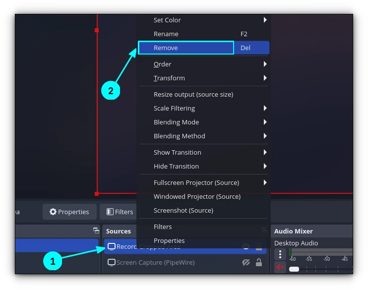
Task: Open Properties from the context menu
Action: tap(203, 241)
